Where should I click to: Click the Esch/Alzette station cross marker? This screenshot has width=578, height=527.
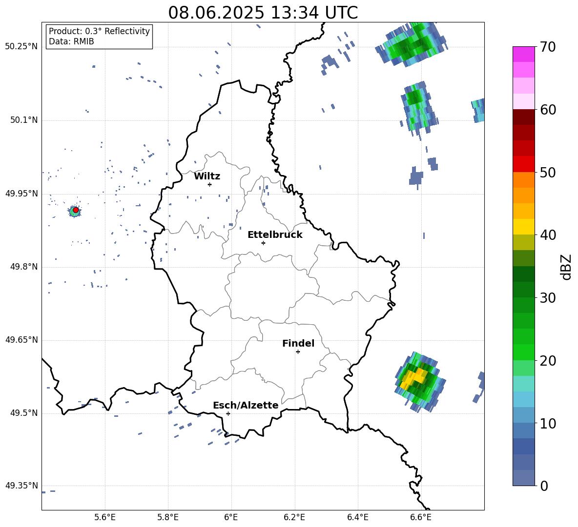coord(228,413)
